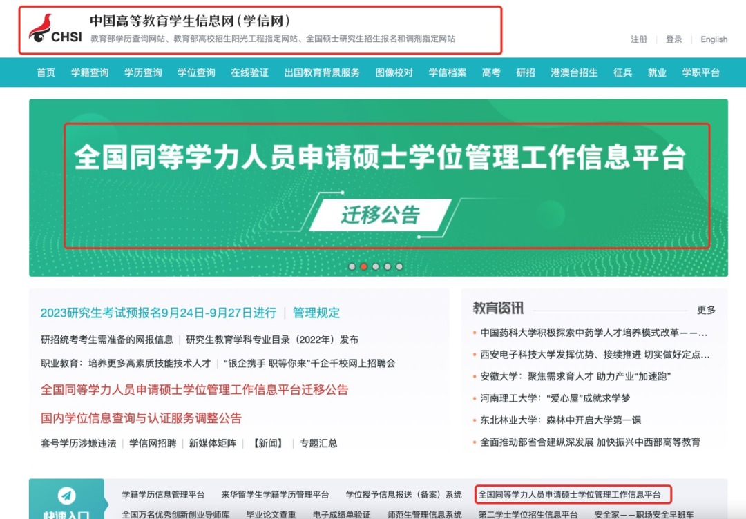Open 安全家——职场安全早班车 link

click(x=644, y=515)
